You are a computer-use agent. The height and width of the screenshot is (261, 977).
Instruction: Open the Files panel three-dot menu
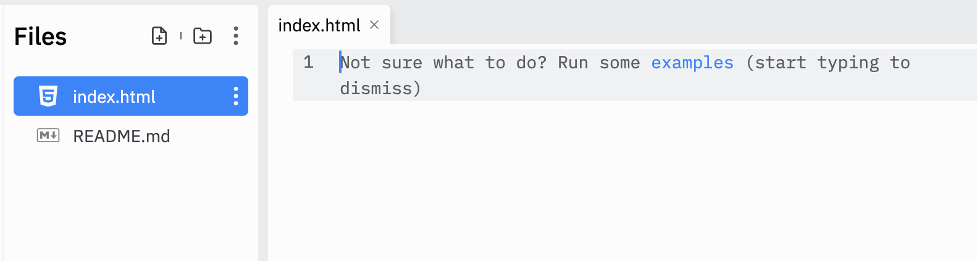tap(236, 36)
